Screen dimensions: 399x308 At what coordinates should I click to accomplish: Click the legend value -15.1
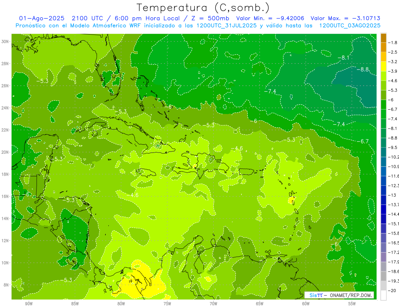(394, 224)
